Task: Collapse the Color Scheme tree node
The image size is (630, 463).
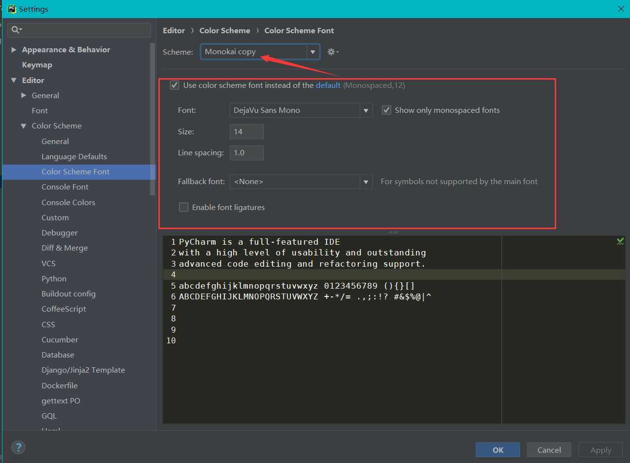Action: coord(23,126)
